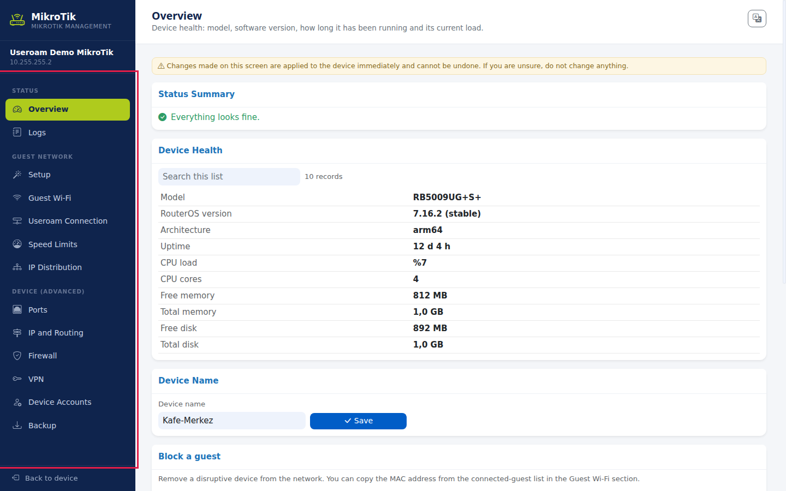Select the Firewall menu entry
This screenshot has width=786, height=491.
click(68, 356)
